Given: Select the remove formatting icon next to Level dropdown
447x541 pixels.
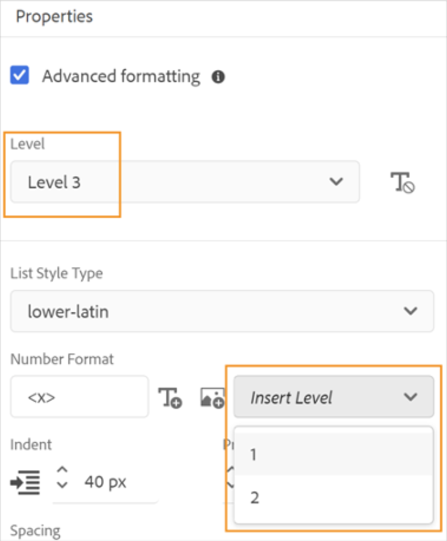Looking at the screenshot, I should tap(402, 182).
